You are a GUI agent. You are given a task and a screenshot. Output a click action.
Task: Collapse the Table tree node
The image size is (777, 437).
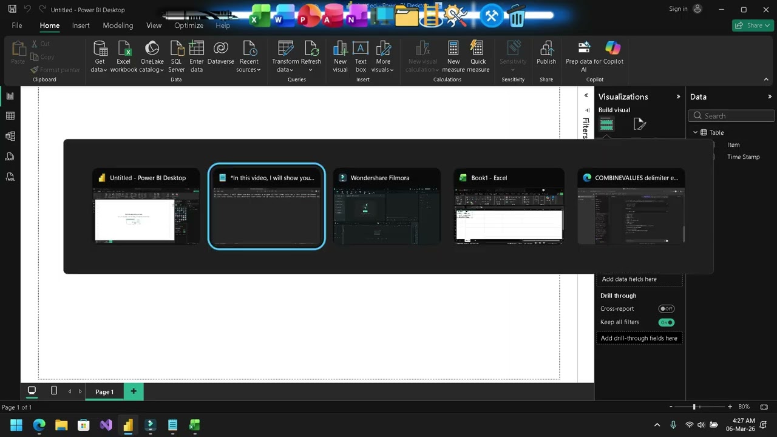(696, 132)
